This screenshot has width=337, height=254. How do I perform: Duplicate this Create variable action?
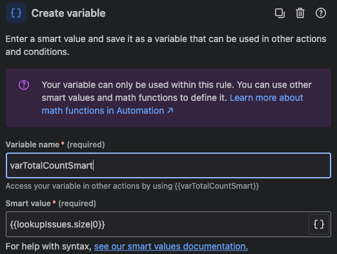(280, 13)
